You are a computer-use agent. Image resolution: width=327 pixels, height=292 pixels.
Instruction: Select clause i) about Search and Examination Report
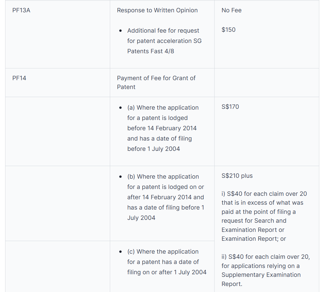tap(264, 216)
